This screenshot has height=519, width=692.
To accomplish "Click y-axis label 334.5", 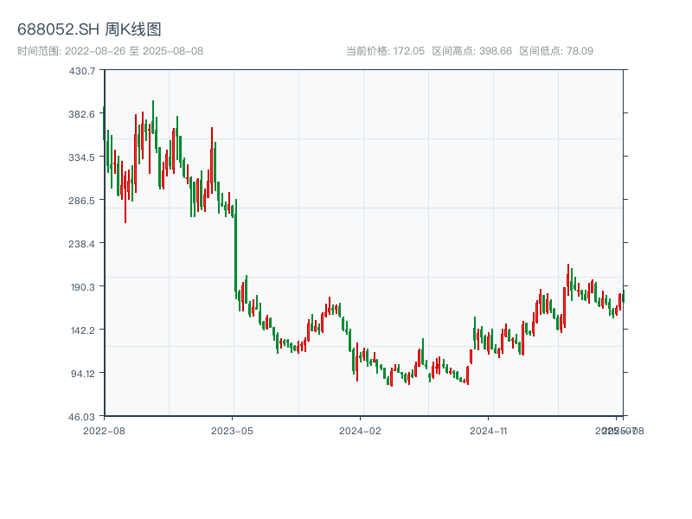I will click(x=81, y=157).
